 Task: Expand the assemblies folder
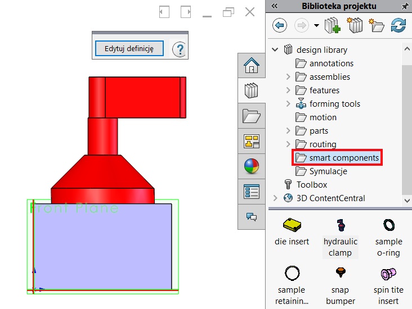point(288,77)
